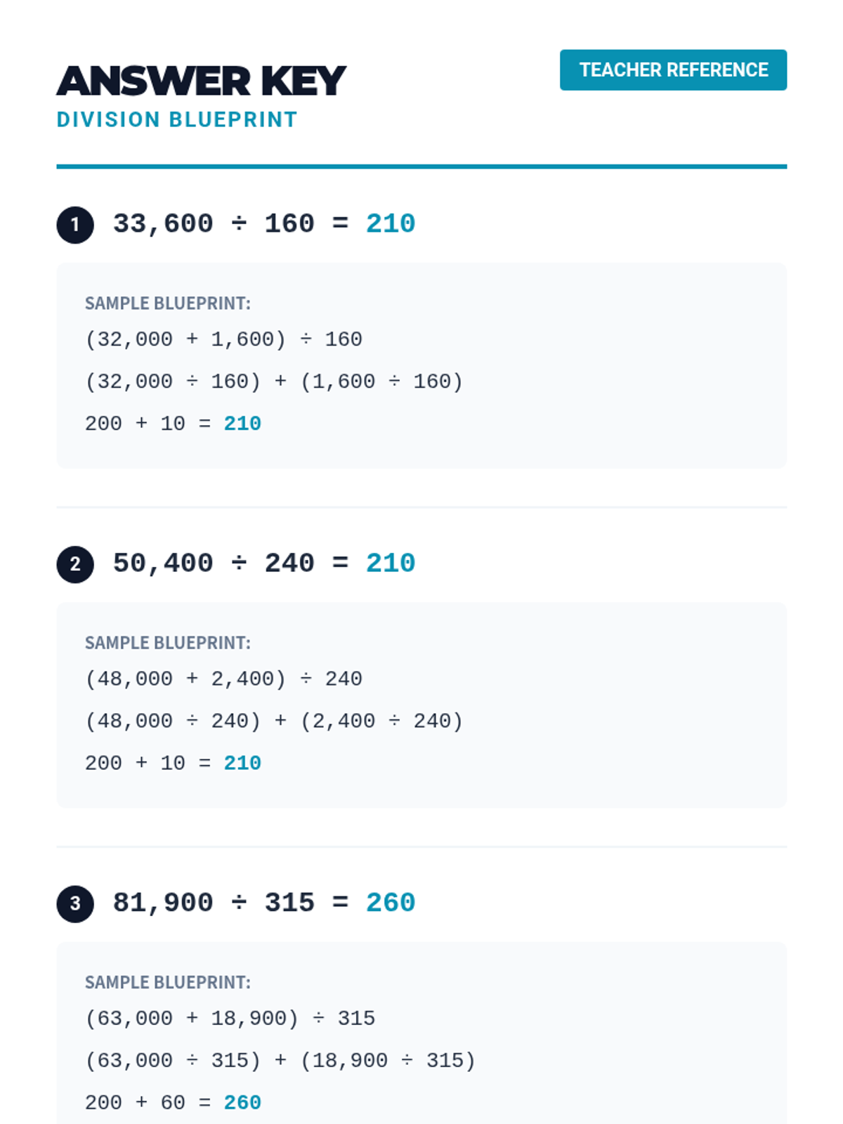This screenshot has width=843, height=1124.
Task: Click the number 1 circle badge
Action: tap(75, 225)
